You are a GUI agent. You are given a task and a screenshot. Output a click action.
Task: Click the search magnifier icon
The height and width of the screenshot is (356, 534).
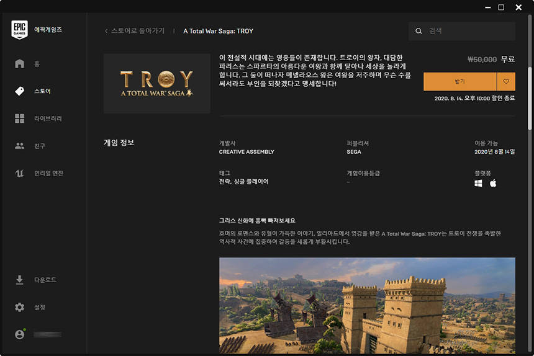tap(419, 31)
